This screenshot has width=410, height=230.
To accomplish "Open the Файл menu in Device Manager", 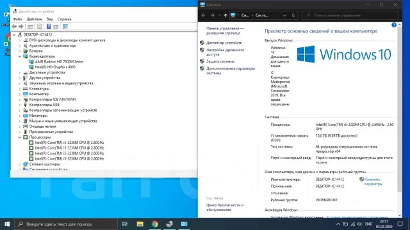I will tap(17, 19).
